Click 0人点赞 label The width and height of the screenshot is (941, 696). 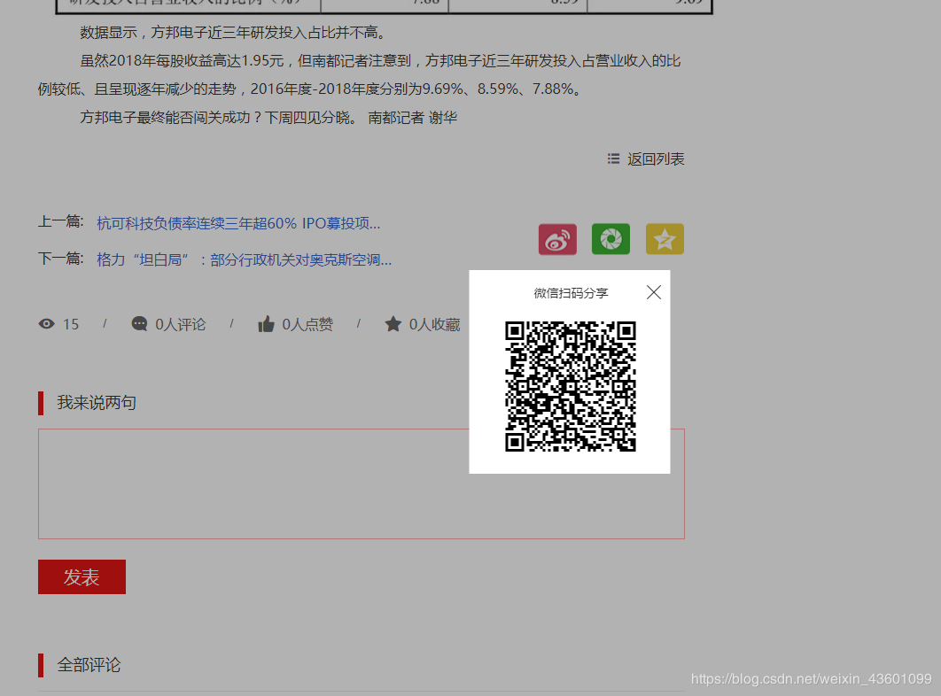(x=307, y=325)
